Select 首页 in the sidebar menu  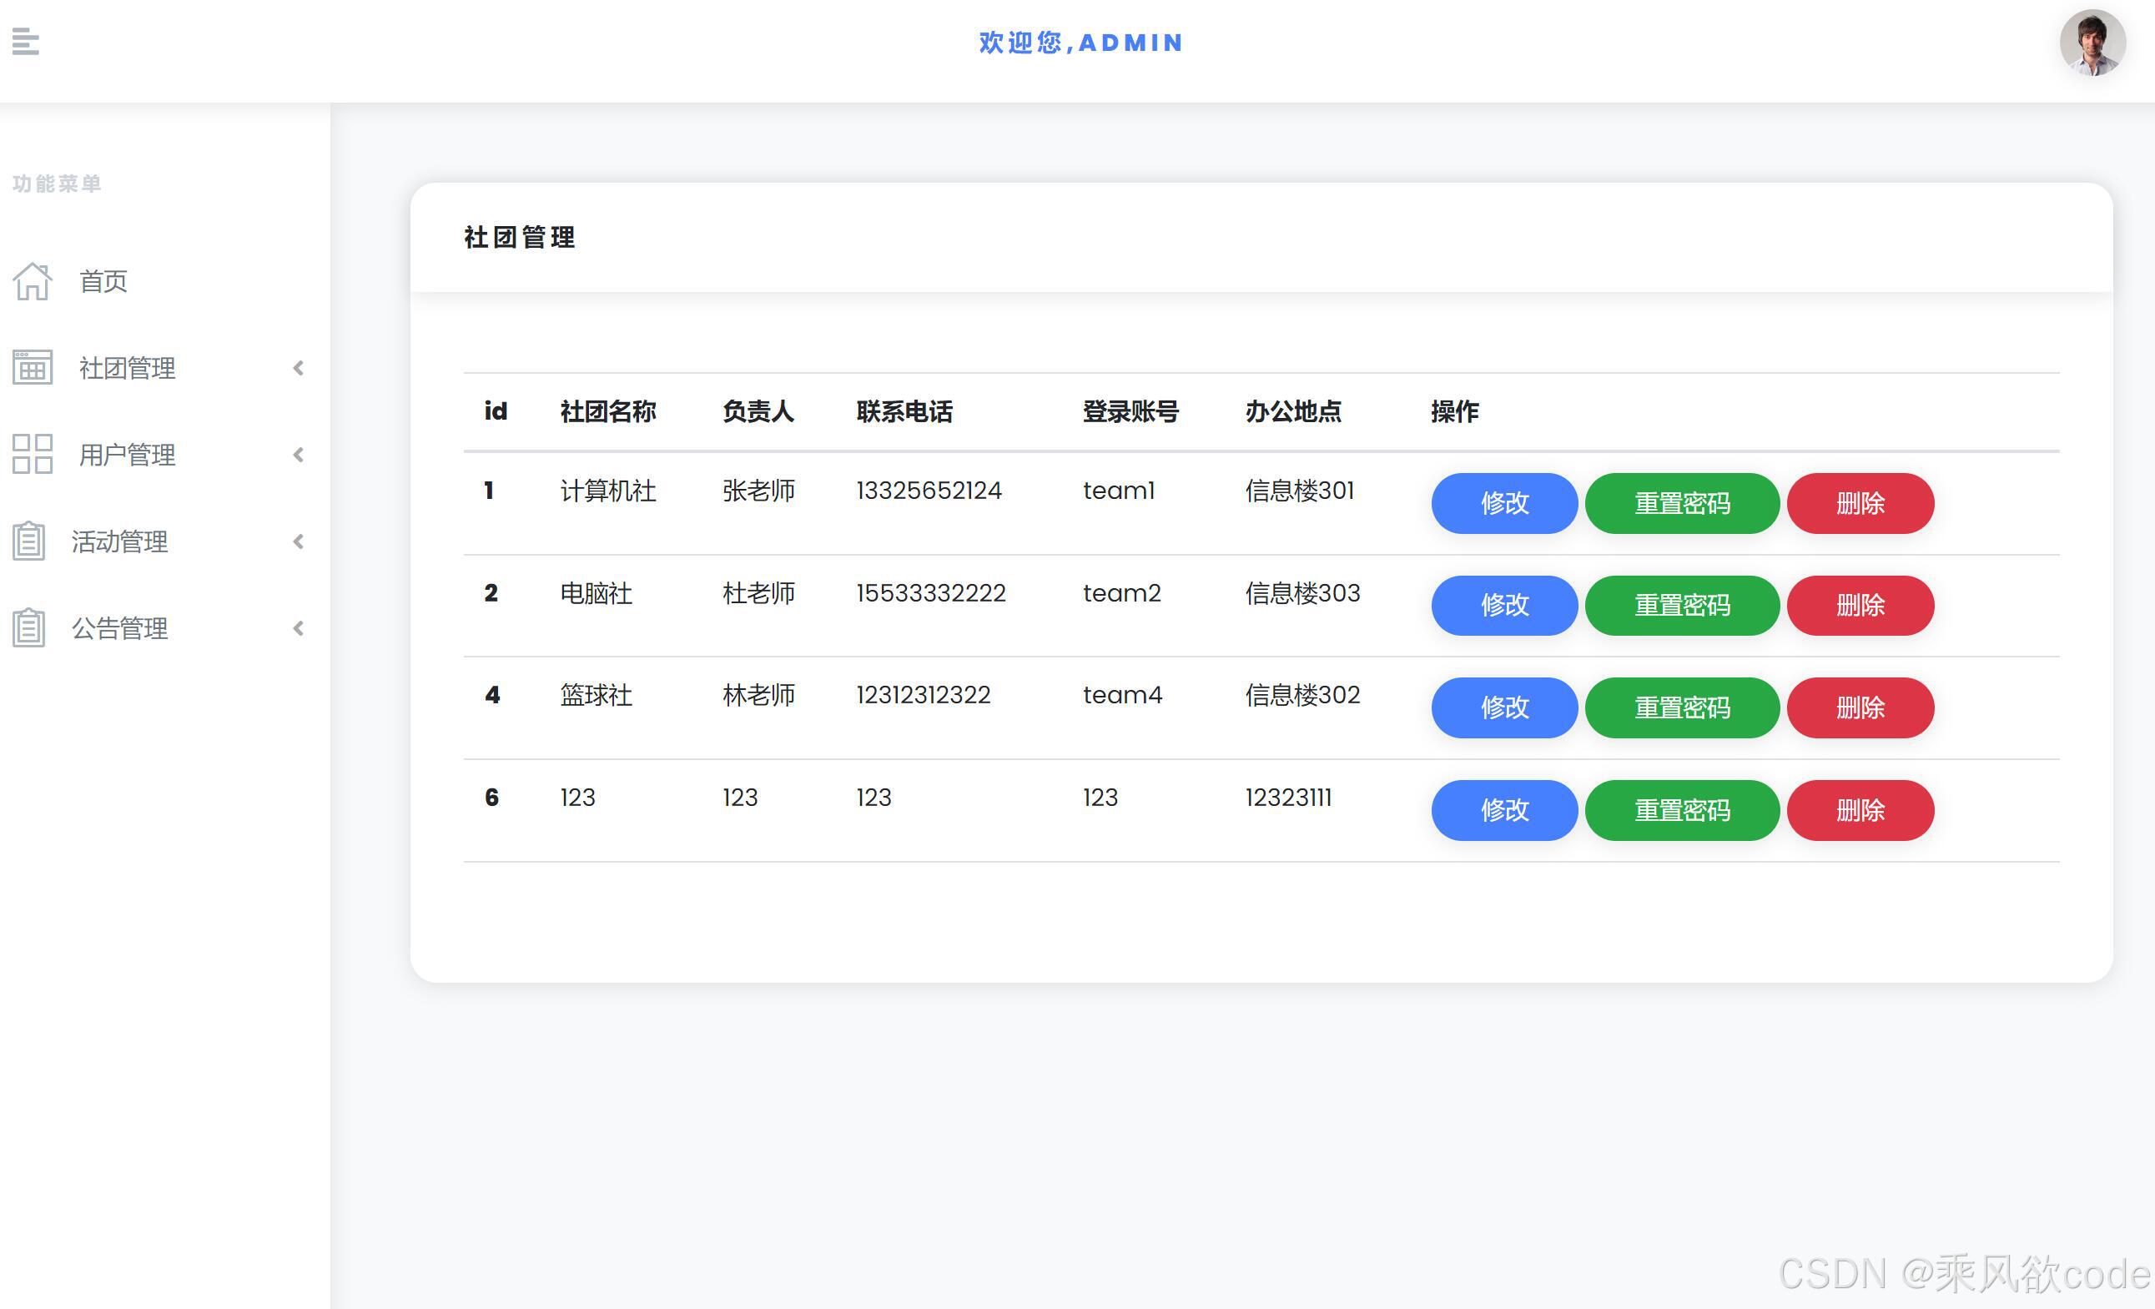tap(103, 280)
